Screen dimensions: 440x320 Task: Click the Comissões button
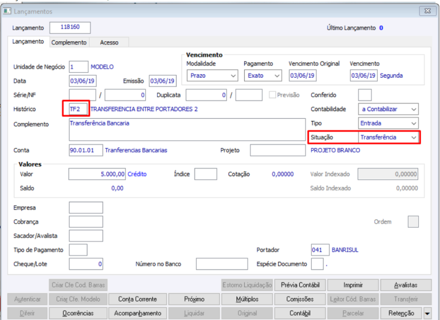click(300, 299)
